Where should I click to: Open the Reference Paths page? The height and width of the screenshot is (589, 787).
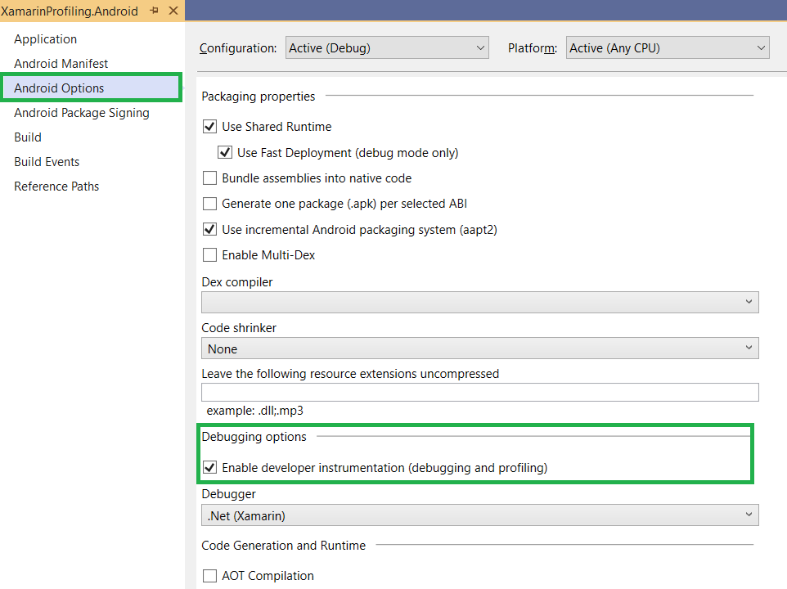click(x=56, y=187)
